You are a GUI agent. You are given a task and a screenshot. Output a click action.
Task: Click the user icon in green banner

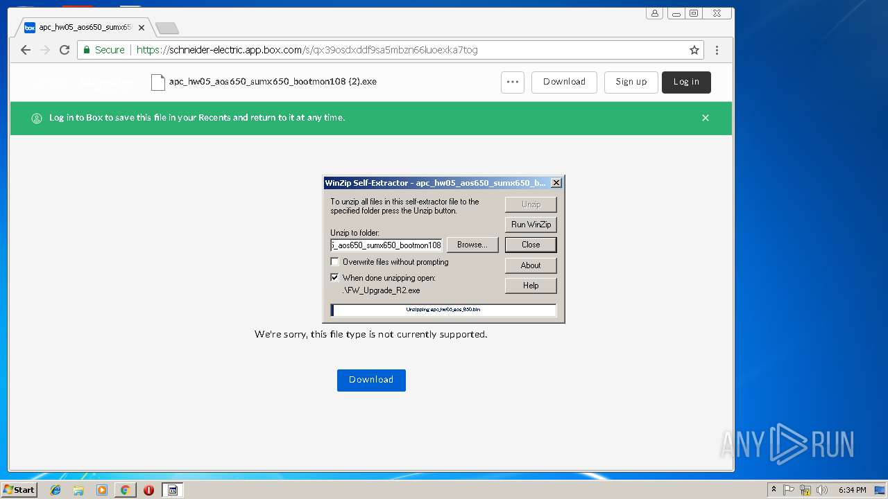[37, 119]
